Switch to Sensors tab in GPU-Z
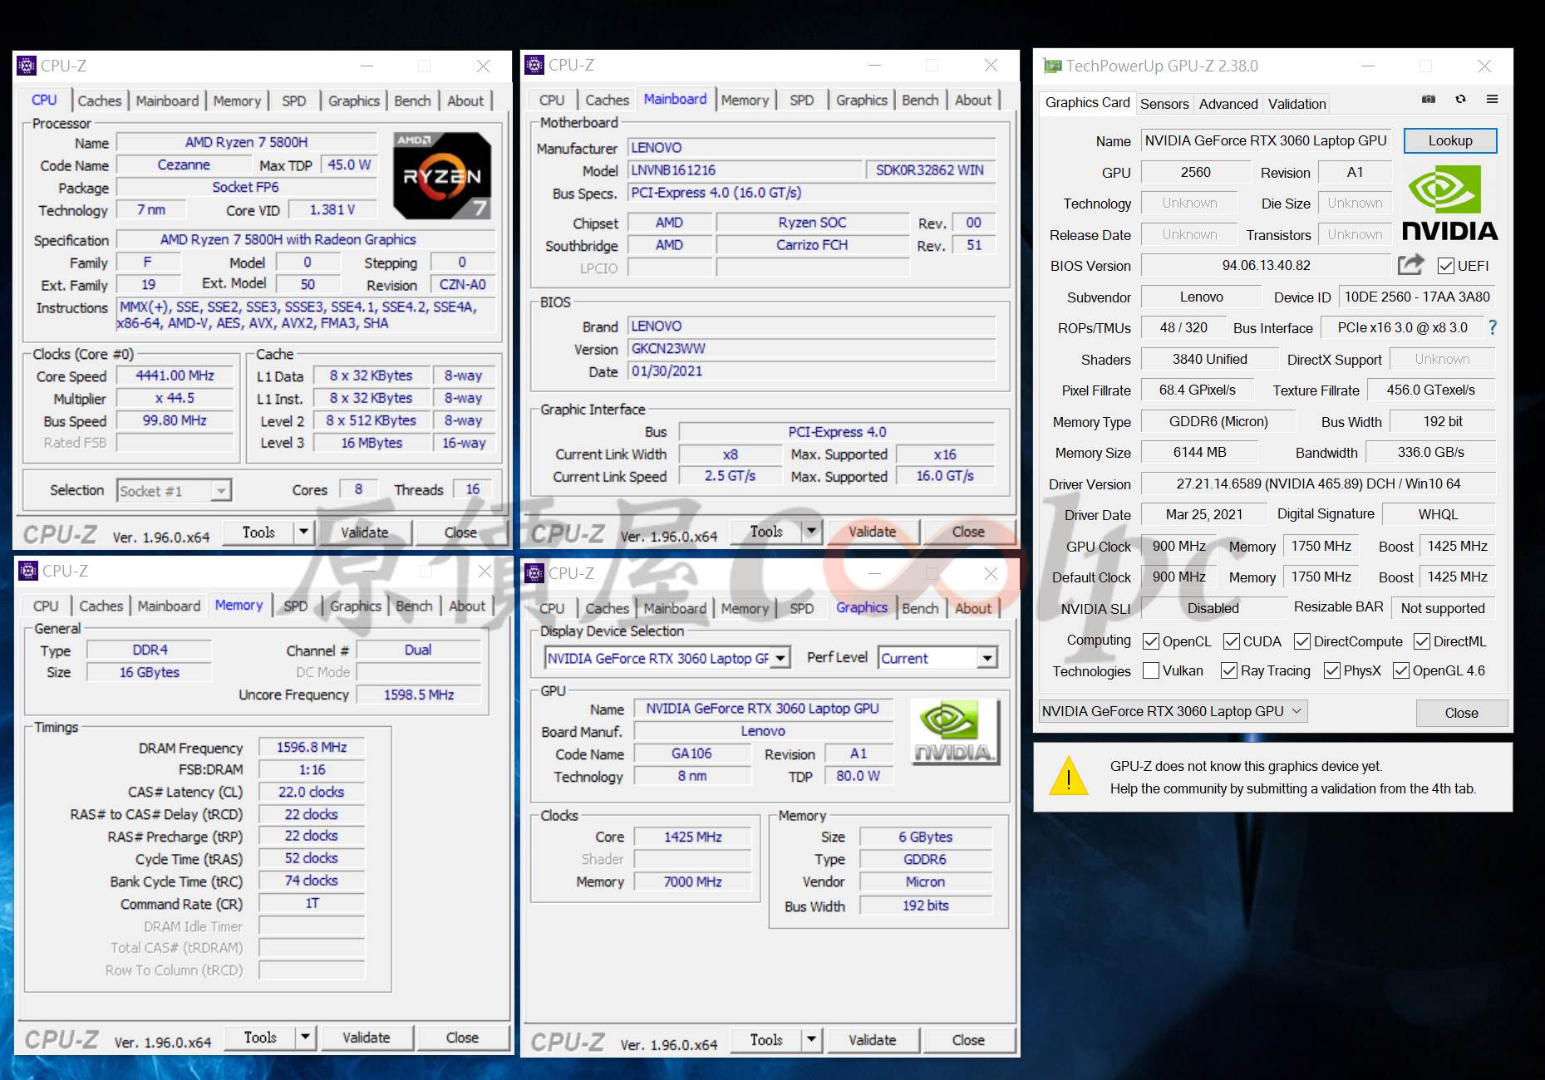This screenshot has width=1545, height=1080. click(1164, 104)
